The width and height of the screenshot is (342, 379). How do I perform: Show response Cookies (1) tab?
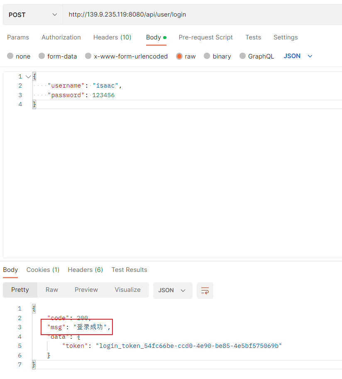tap(43, 270)
